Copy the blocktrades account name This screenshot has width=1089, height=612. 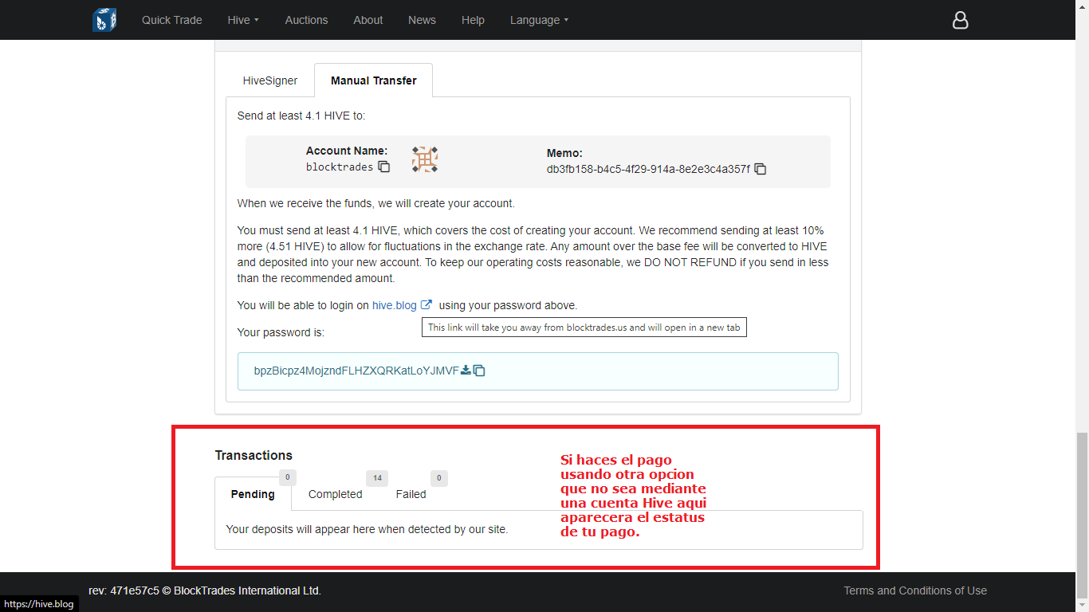coord(384,167)
